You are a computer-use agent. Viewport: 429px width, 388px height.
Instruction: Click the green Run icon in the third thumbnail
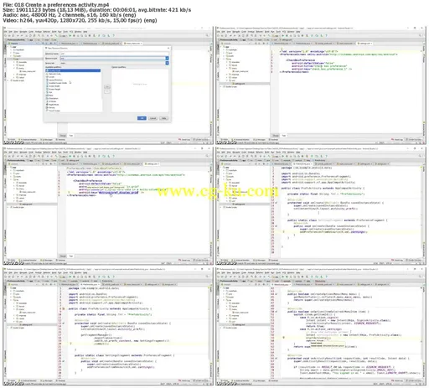point(70,156)
